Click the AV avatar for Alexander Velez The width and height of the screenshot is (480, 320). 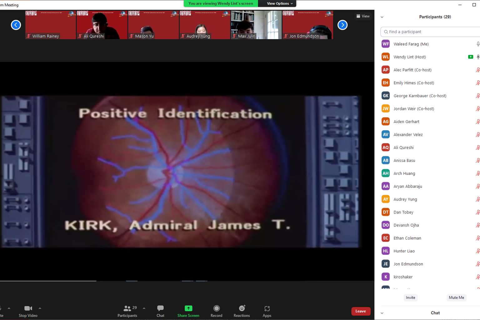click(x=386, y=134)
